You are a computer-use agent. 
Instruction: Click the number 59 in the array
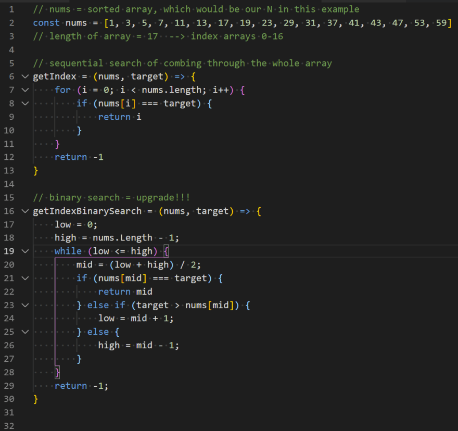[x=441, y=23]
